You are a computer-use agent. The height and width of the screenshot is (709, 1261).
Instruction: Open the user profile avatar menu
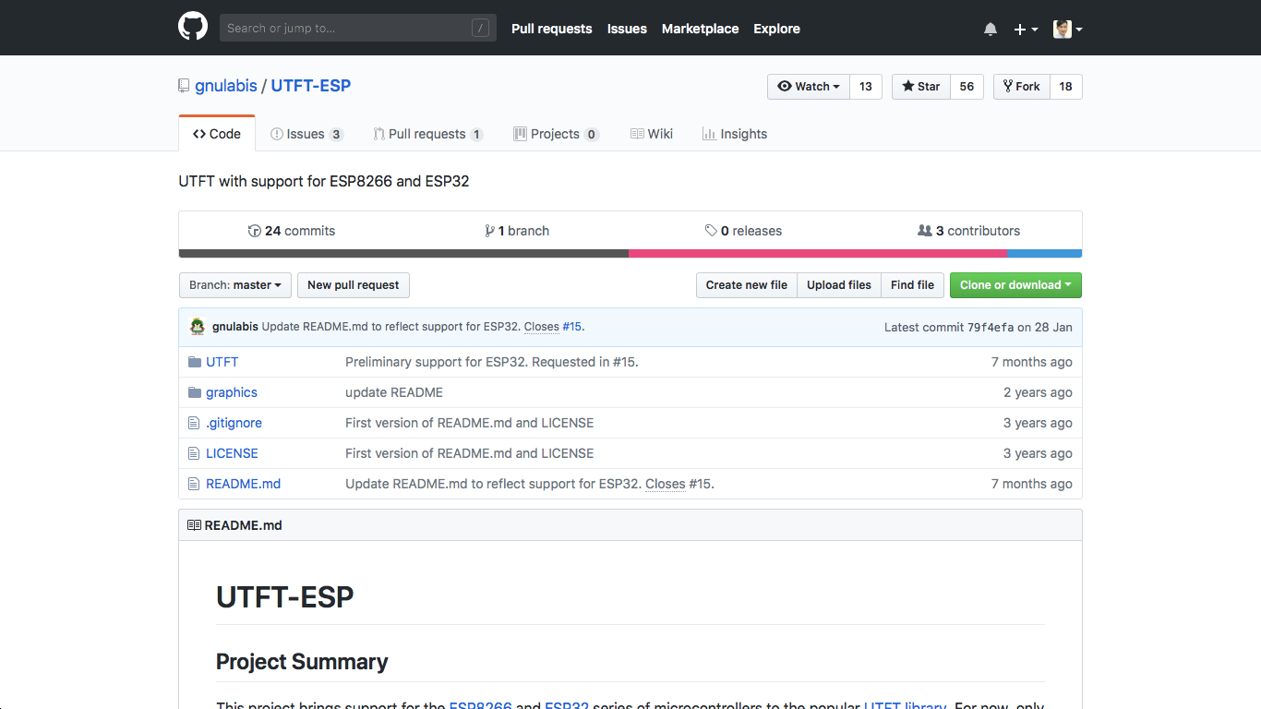[1067, 30]
